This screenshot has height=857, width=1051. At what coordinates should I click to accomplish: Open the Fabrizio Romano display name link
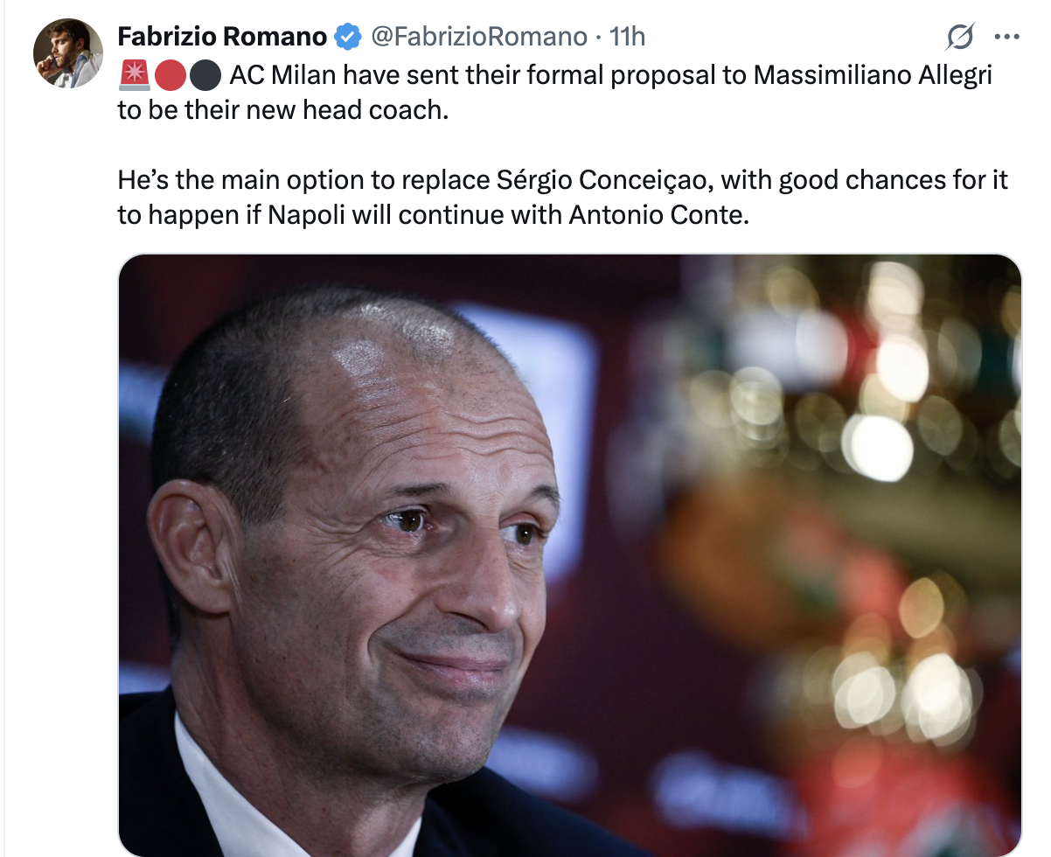pyautogui.click(x=224, y=37)
